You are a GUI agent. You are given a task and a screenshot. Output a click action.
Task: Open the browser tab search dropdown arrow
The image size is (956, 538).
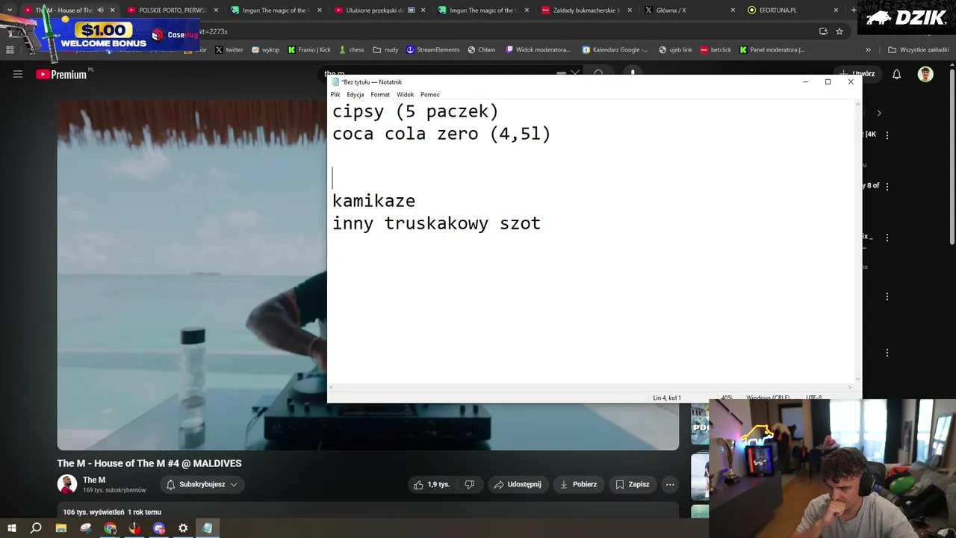(10, 10)
